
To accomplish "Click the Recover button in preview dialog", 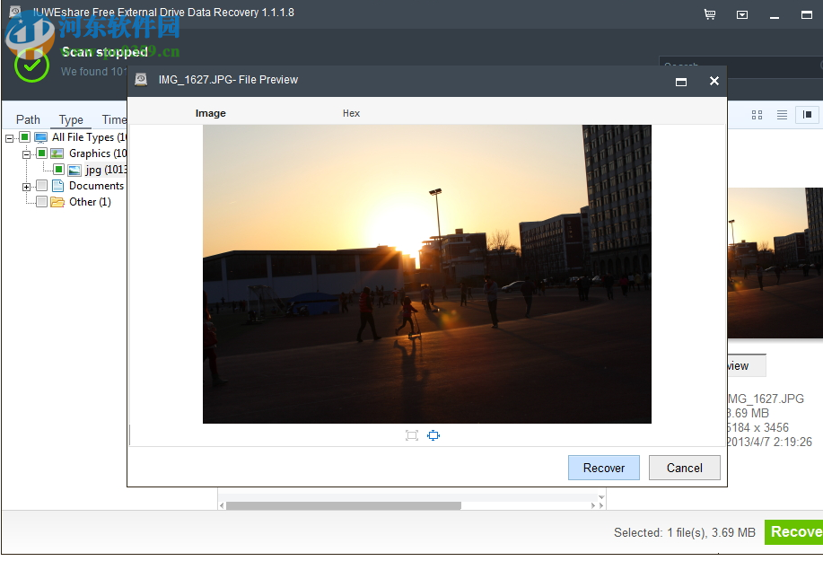I will [603, 468].
